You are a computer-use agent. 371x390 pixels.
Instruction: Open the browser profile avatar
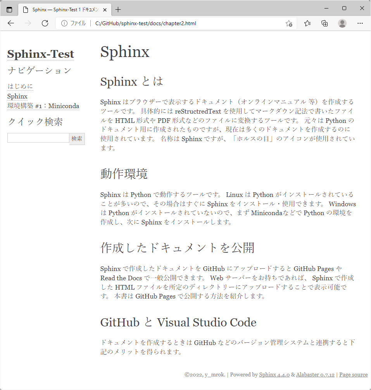pos(342,23)
